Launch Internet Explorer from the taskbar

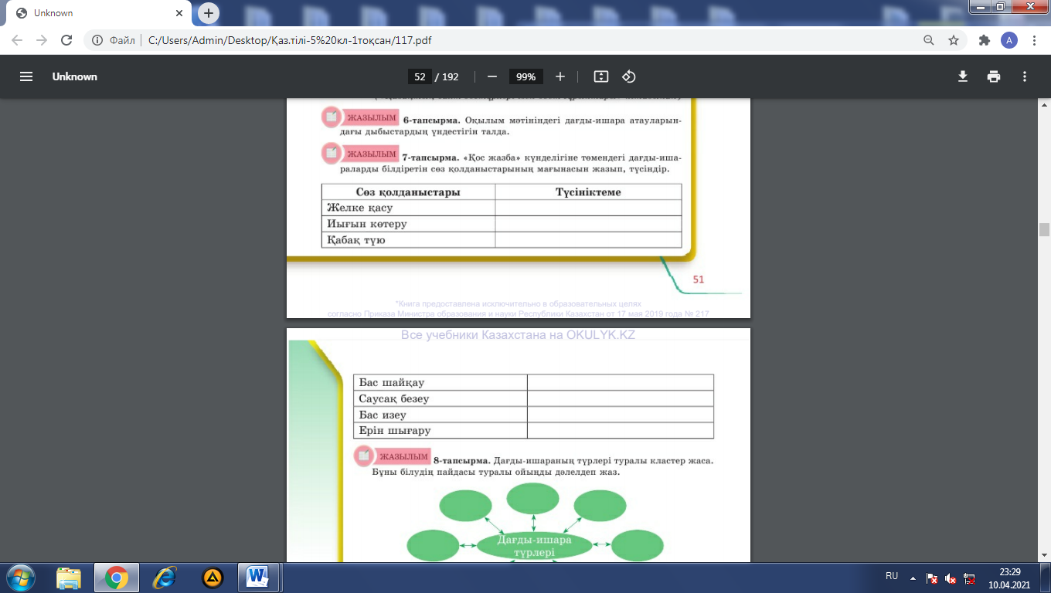click(x=165, y=577)
